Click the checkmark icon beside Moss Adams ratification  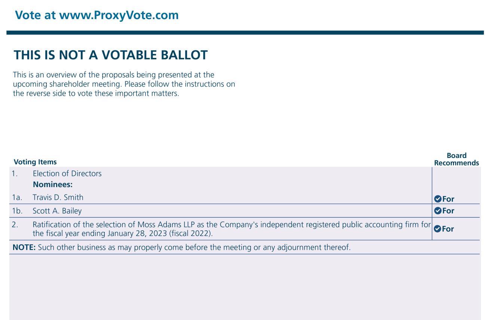tap(438, 229)
